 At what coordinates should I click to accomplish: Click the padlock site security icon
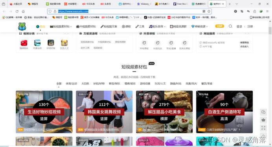(55, 11)
